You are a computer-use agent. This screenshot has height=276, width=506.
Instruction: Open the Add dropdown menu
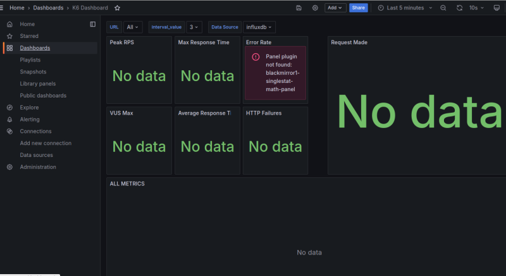pyautogui.click(x=335, y=8)
